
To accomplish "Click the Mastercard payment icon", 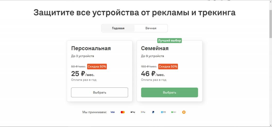I will [x=123, y=112].
